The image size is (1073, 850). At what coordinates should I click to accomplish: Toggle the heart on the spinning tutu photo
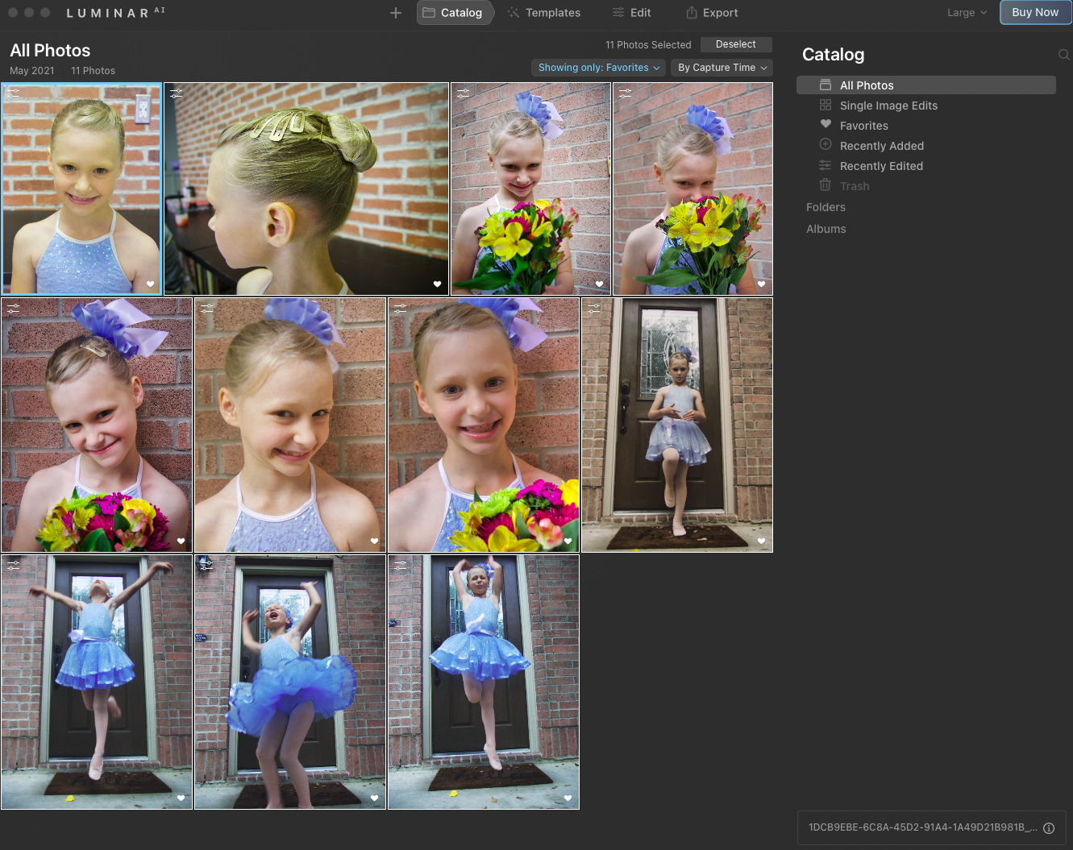coord(374,798)
